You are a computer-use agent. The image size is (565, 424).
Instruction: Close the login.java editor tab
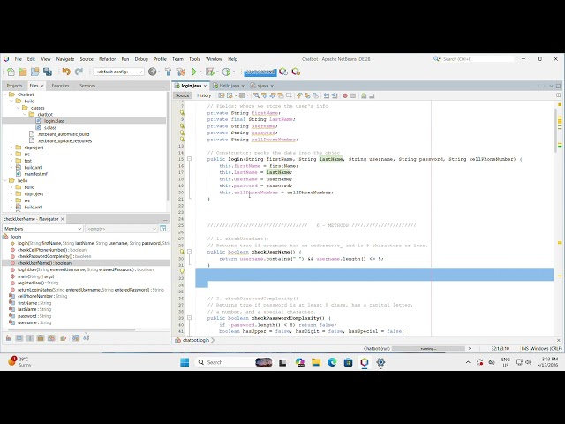coord(205,86)
